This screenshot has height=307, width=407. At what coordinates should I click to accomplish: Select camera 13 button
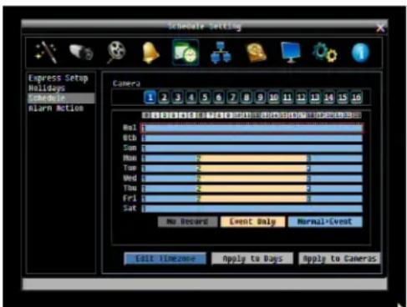[315, 98]
